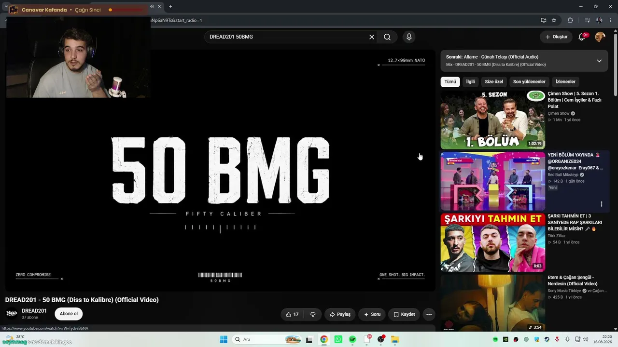Click the Paylaş share button
Screen dimensions: 618x347
tap(340, 314)
